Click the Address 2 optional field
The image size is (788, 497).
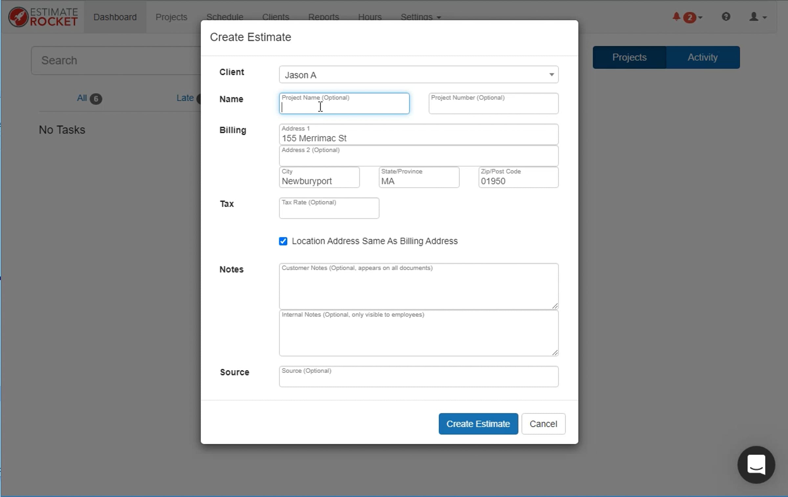pyautogui.click(x=419, y=156)
